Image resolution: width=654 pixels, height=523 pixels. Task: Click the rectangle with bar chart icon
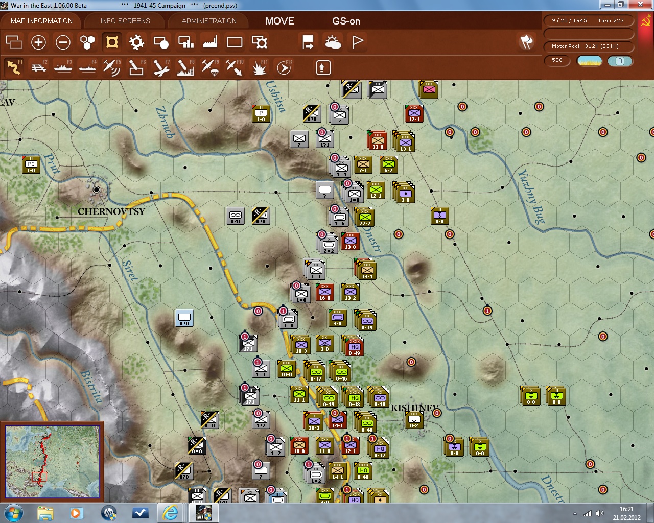185,42
